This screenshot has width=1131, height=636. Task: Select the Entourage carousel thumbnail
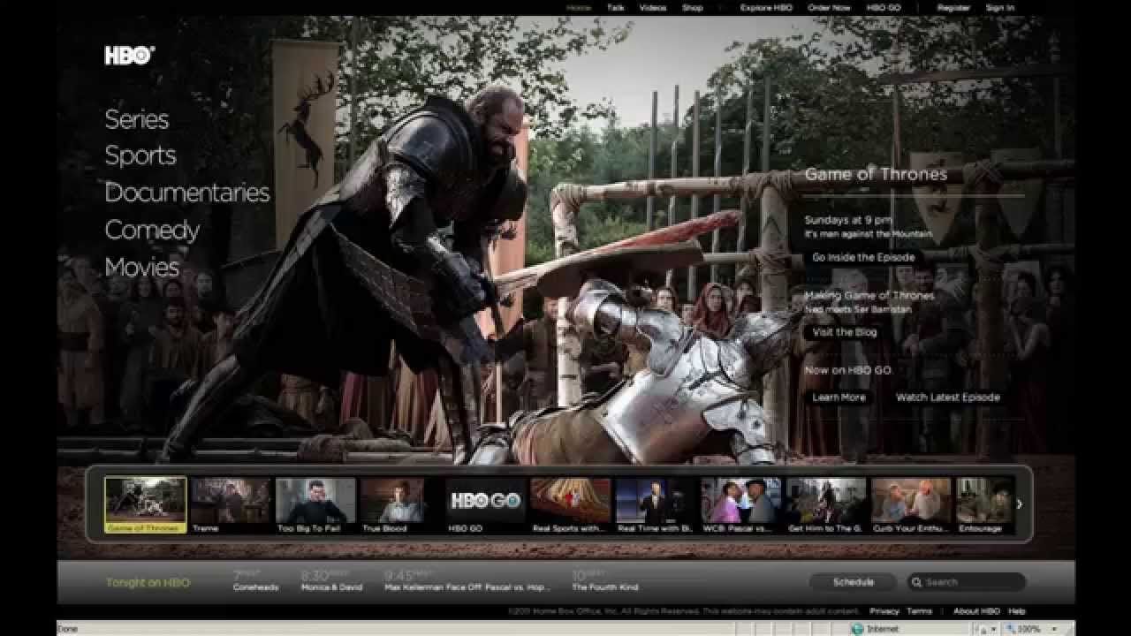point(984,505)
